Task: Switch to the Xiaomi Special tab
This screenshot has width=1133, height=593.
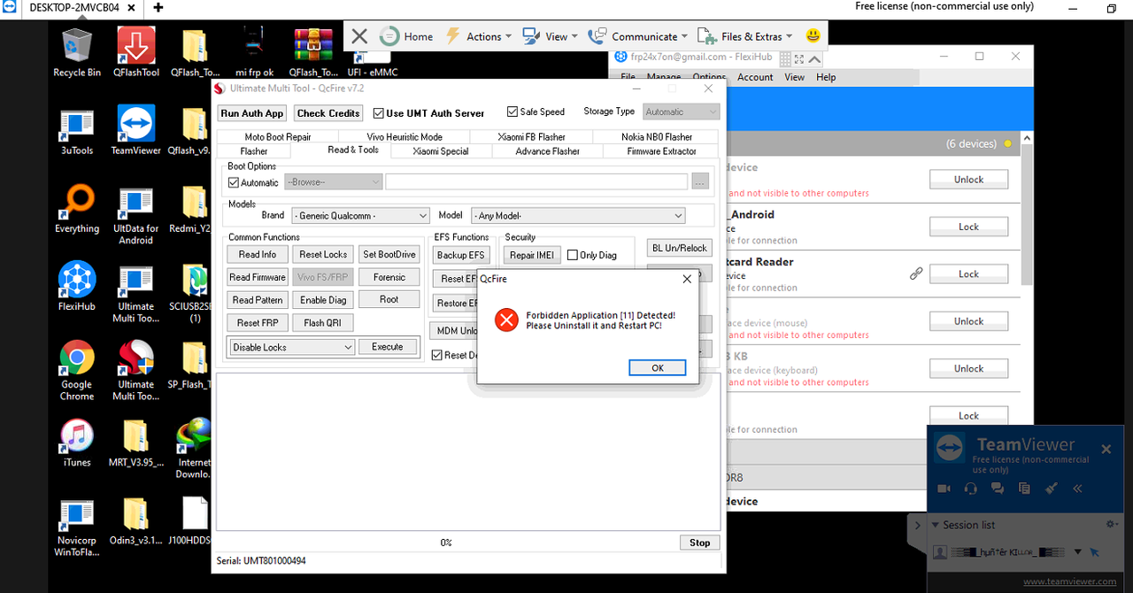Action: pos(441,151)
